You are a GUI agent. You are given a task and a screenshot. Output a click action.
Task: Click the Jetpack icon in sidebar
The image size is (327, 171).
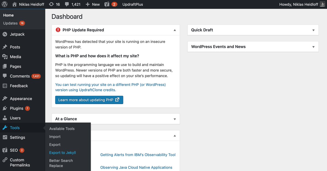click(x=5, y=34)
